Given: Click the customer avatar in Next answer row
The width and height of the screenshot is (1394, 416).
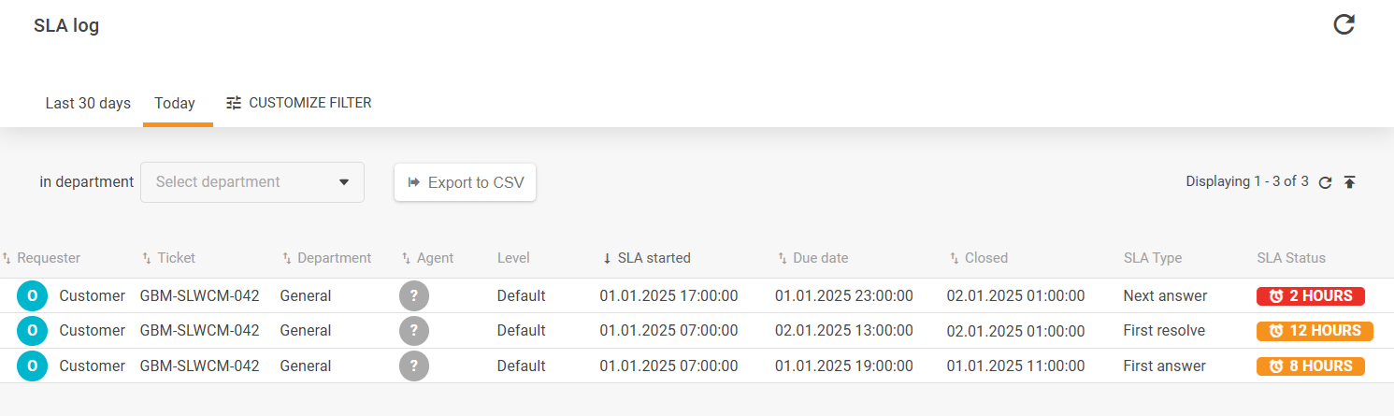Looking at the screenshot, I should point(32,296).
